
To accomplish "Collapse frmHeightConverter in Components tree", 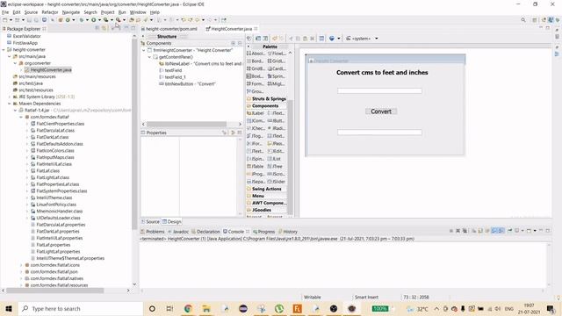I will (x=144, y=51).
